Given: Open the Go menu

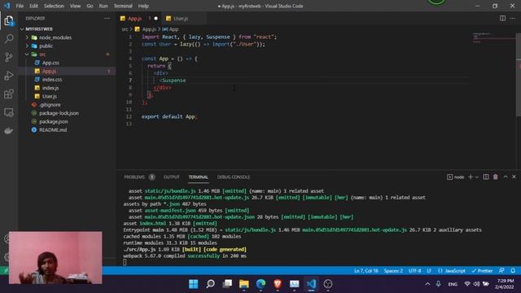Looking at the screenshot, I should 90,6.
